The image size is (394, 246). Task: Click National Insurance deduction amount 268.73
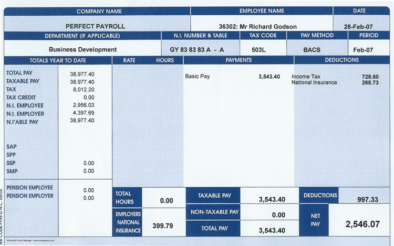click(370, 83)
